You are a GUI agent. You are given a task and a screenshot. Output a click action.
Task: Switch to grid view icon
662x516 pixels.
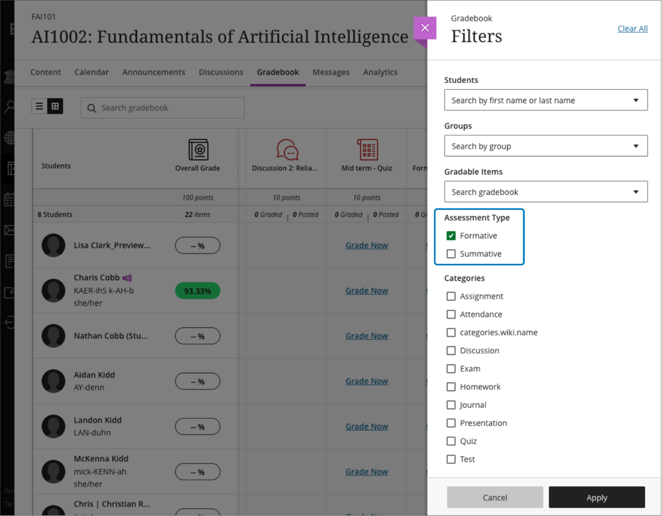tap(55, 106)
